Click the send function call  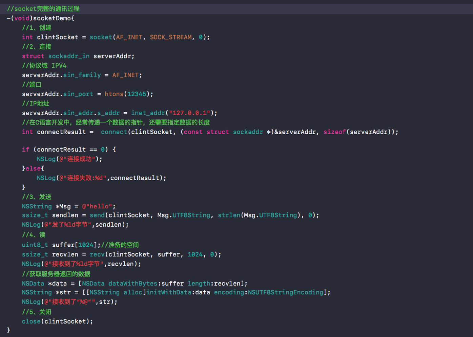(x=97, y=215)
